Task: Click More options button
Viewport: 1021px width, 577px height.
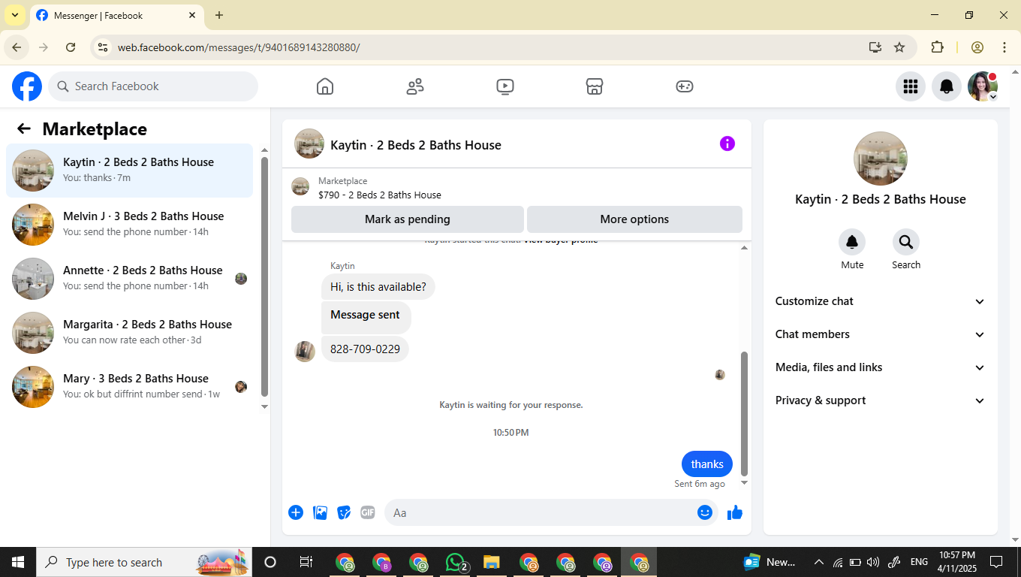Action: [x=634, y=219]
